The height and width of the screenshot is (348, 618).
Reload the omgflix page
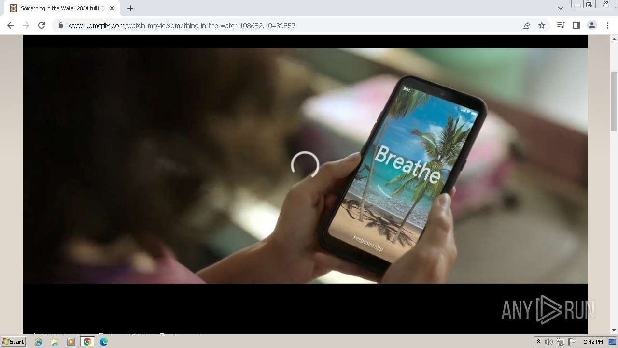pos(42,25)
